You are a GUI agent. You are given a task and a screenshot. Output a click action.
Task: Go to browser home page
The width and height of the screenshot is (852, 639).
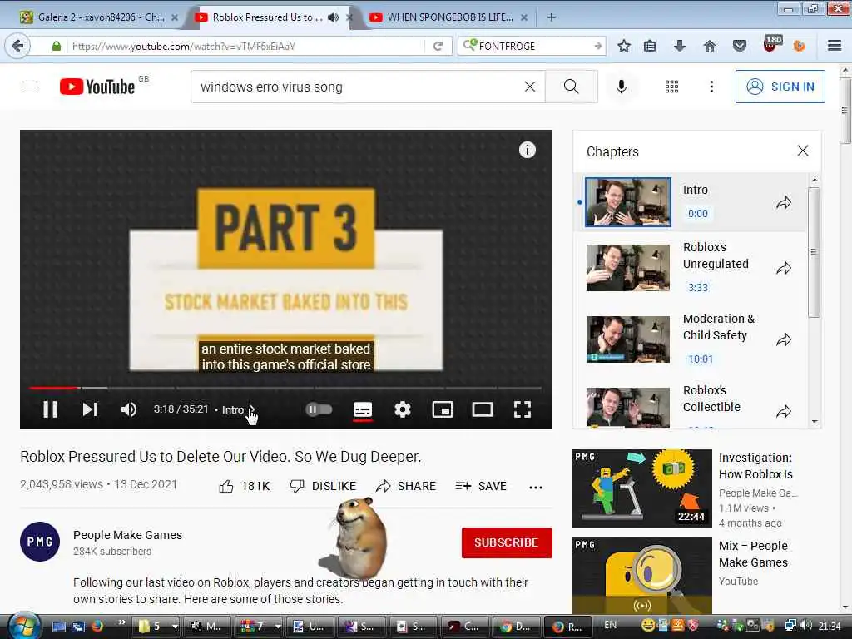pyautogui.click(x=709, y=47)
